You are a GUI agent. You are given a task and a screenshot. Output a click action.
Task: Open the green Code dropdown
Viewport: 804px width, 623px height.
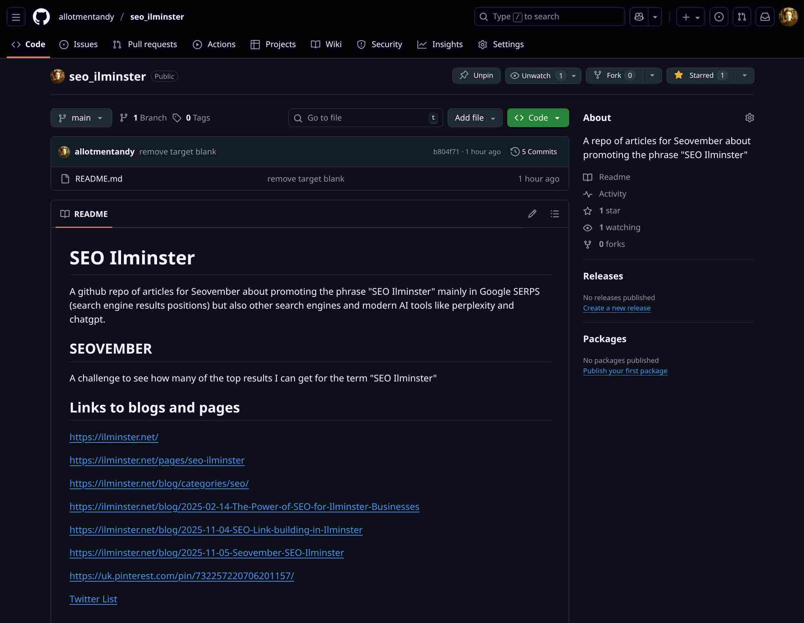point(537,118)
